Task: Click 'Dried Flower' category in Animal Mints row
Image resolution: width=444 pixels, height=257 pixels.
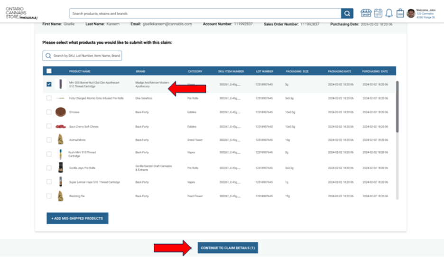Action: click(195, 140)
